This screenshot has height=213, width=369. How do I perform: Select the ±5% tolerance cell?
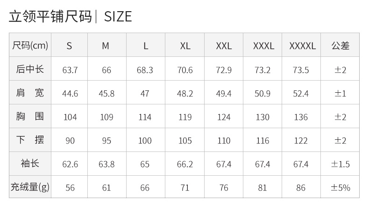pyautogui.click(x=340, y=187)
